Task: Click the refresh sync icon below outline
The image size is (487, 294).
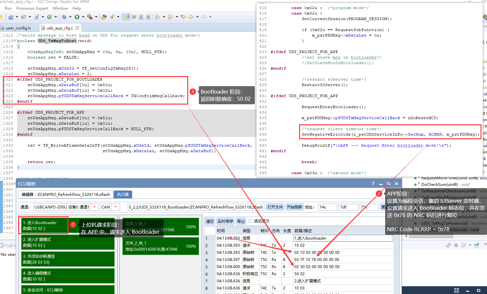Action: pos(448,245)
